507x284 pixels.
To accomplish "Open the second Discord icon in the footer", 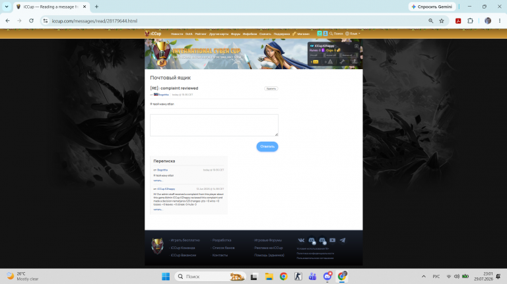I will point(322,241).
